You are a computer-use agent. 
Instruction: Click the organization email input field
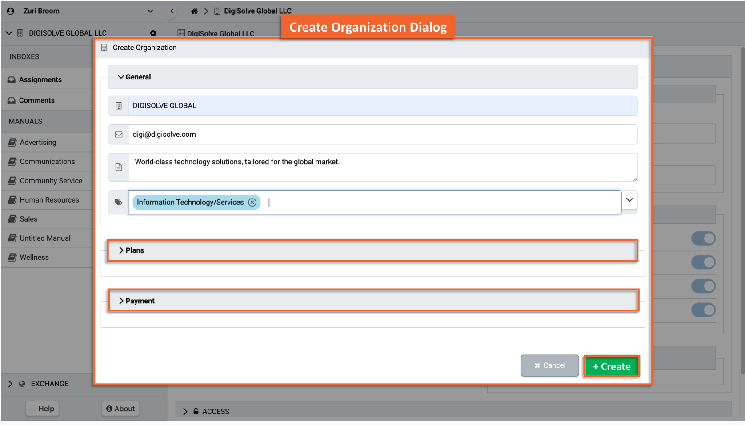(382, 135)
